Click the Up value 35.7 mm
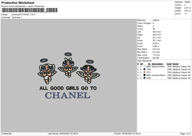 157,38
